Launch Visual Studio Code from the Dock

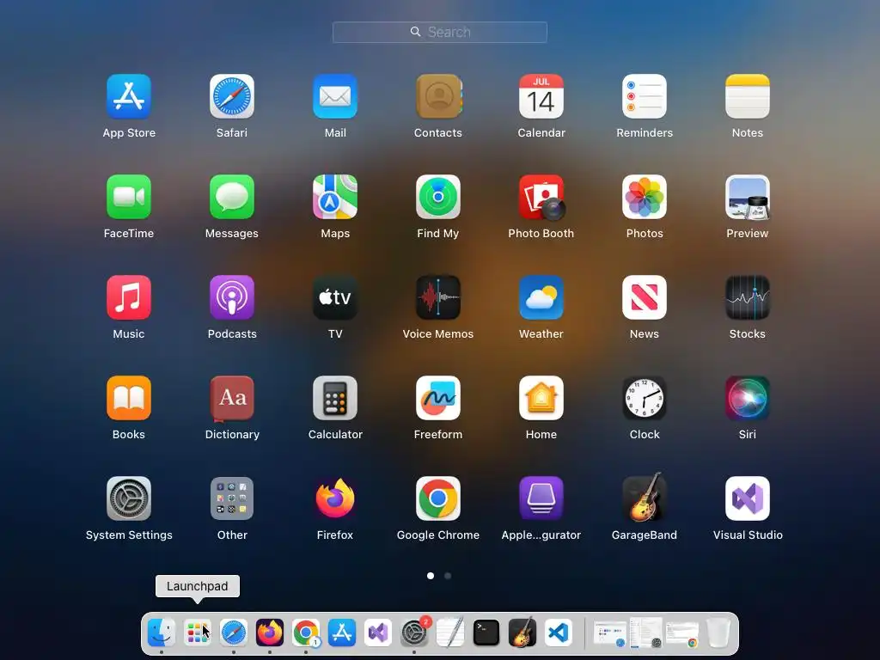pyautogui.click(x=558, y=632)
